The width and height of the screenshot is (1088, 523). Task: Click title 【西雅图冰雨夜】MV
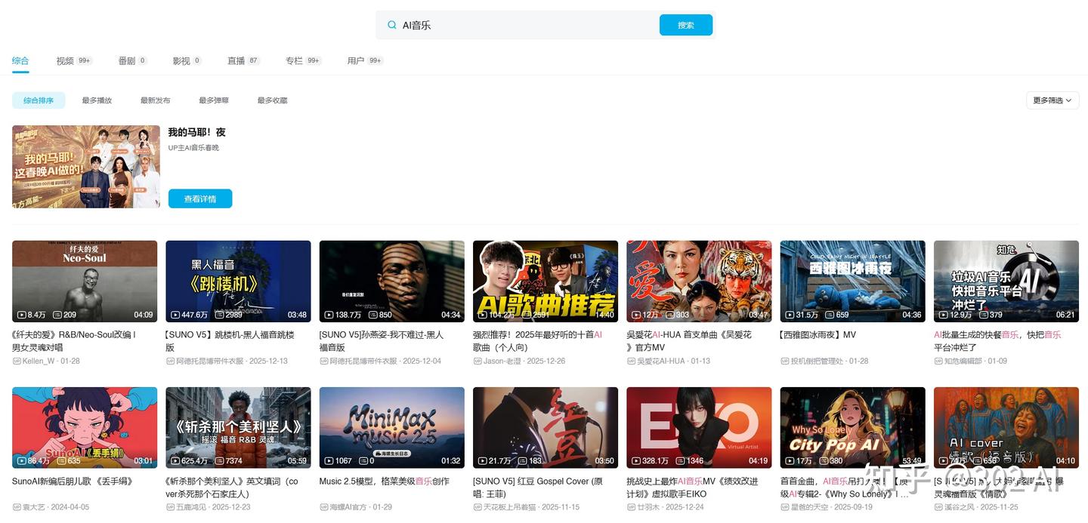click(818, 335)
